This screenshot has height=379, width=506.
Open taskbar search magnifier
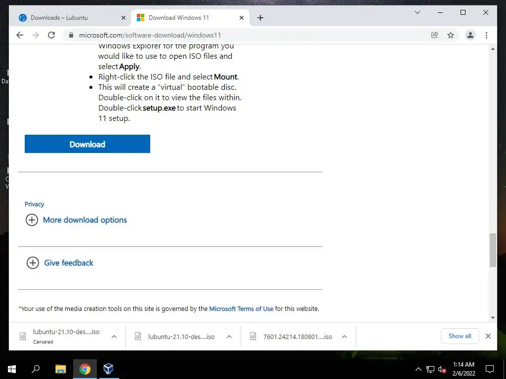36,369
